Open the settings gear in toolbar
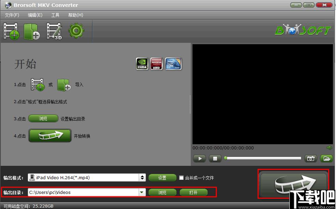Image resolution: width=336 pixels, height=209 pixels. point(76,31)
